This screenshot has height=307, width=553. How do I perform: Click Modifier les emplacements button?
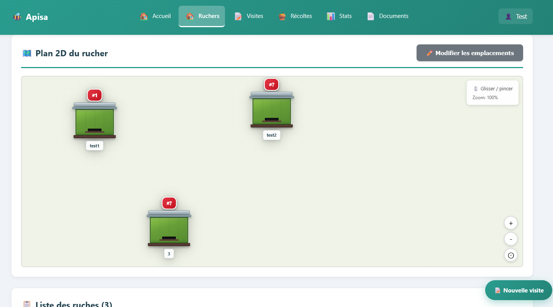coord(469,53)
